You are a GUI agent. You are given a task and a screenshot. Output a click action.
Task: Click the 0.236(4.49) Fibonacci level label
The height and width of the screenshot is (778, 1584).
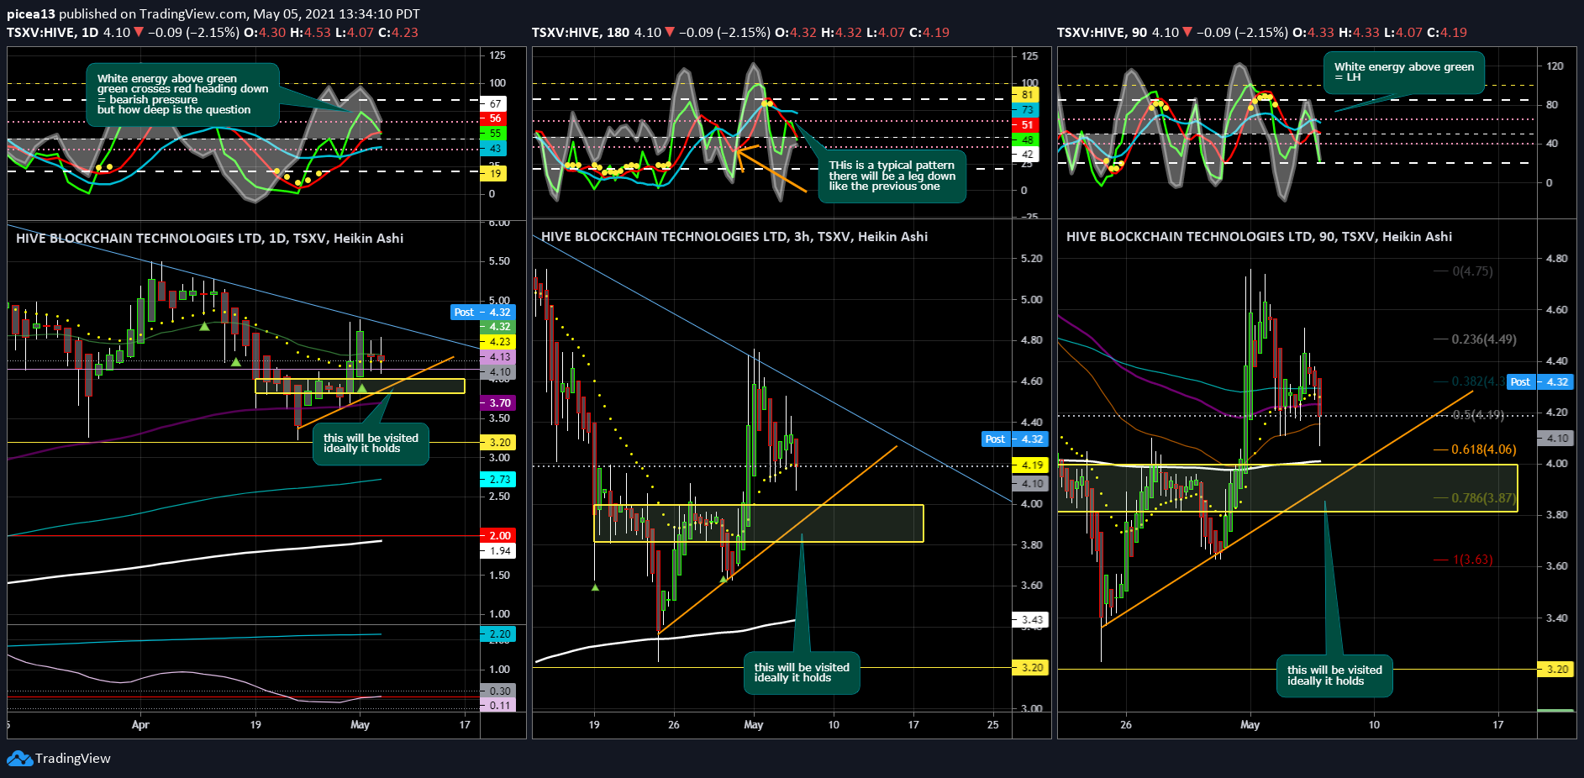click(x=1484, y=339)
